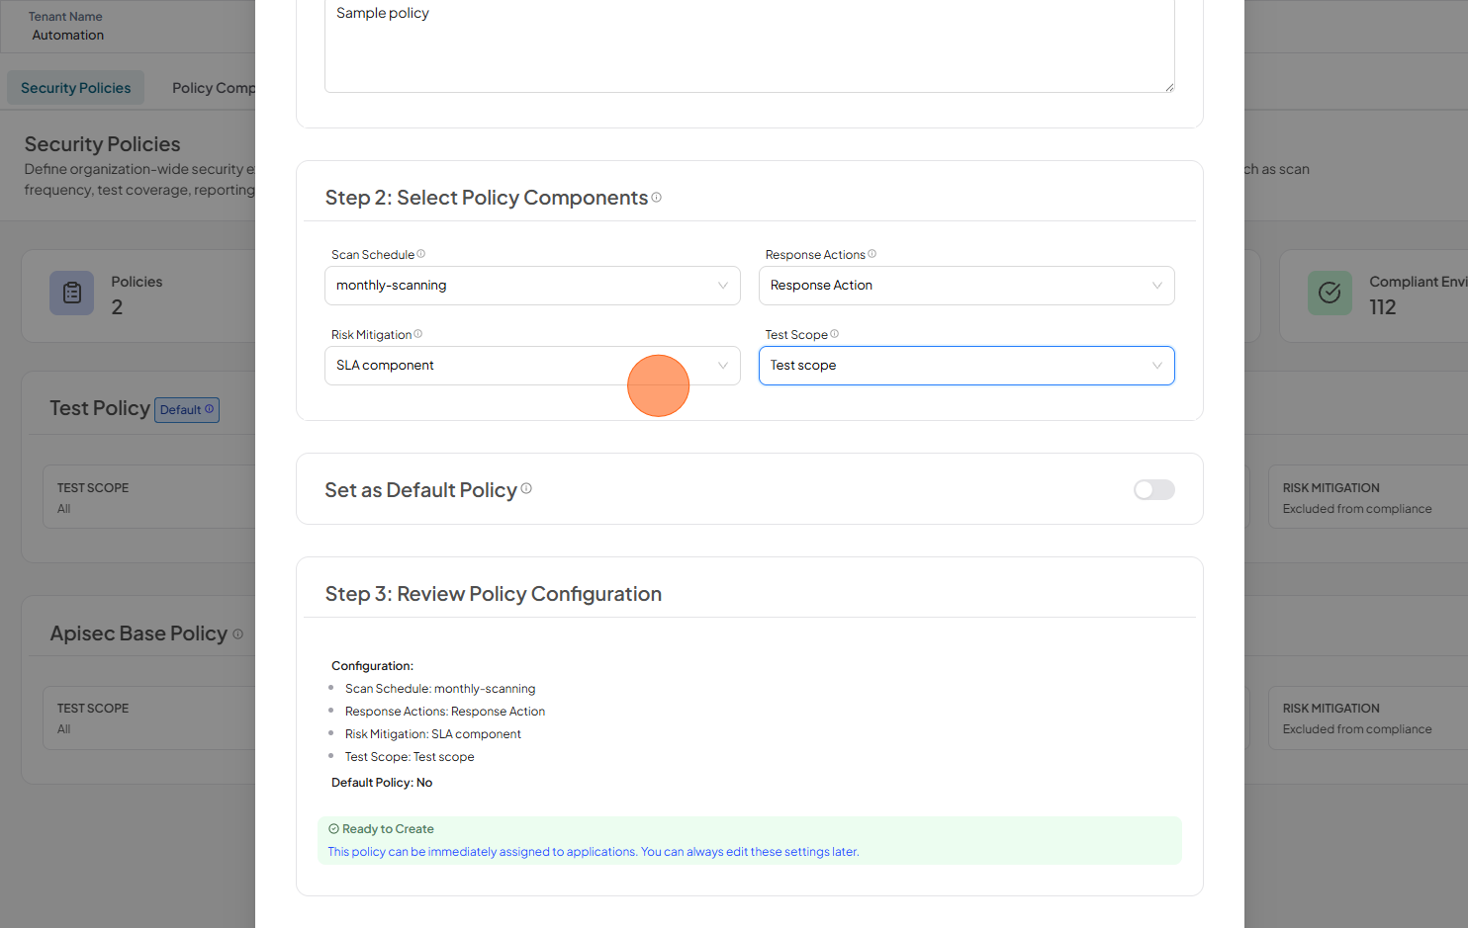Open the Response Actions dropdown
1468x928 pixels.
(966, 286)
